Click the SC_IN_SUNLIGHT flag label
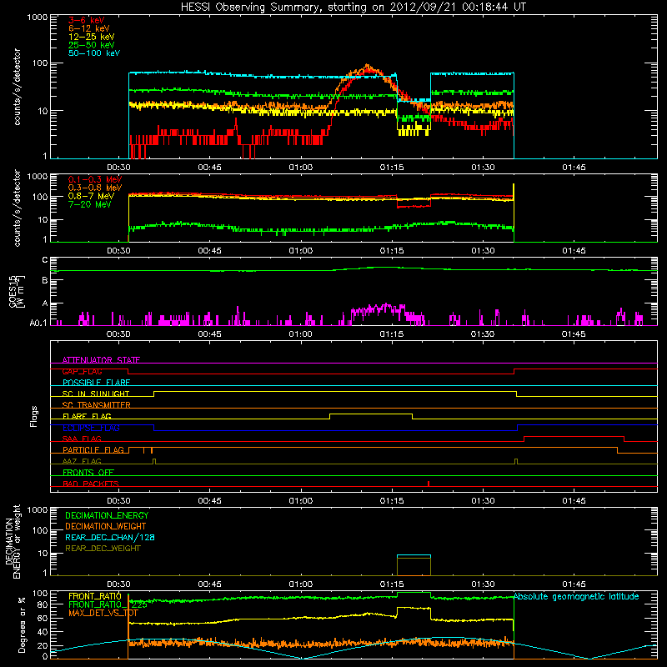The height and width of the screenshot is (667, 667). click(x=96, y=394)
